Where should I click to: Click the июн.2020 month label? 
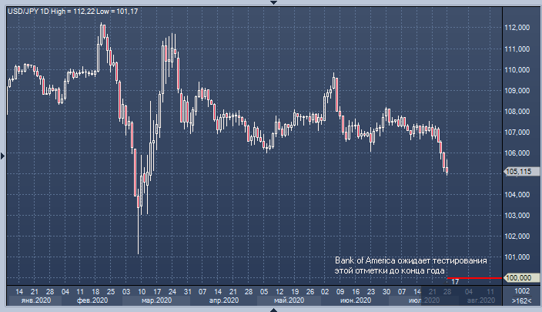point(352,300)
